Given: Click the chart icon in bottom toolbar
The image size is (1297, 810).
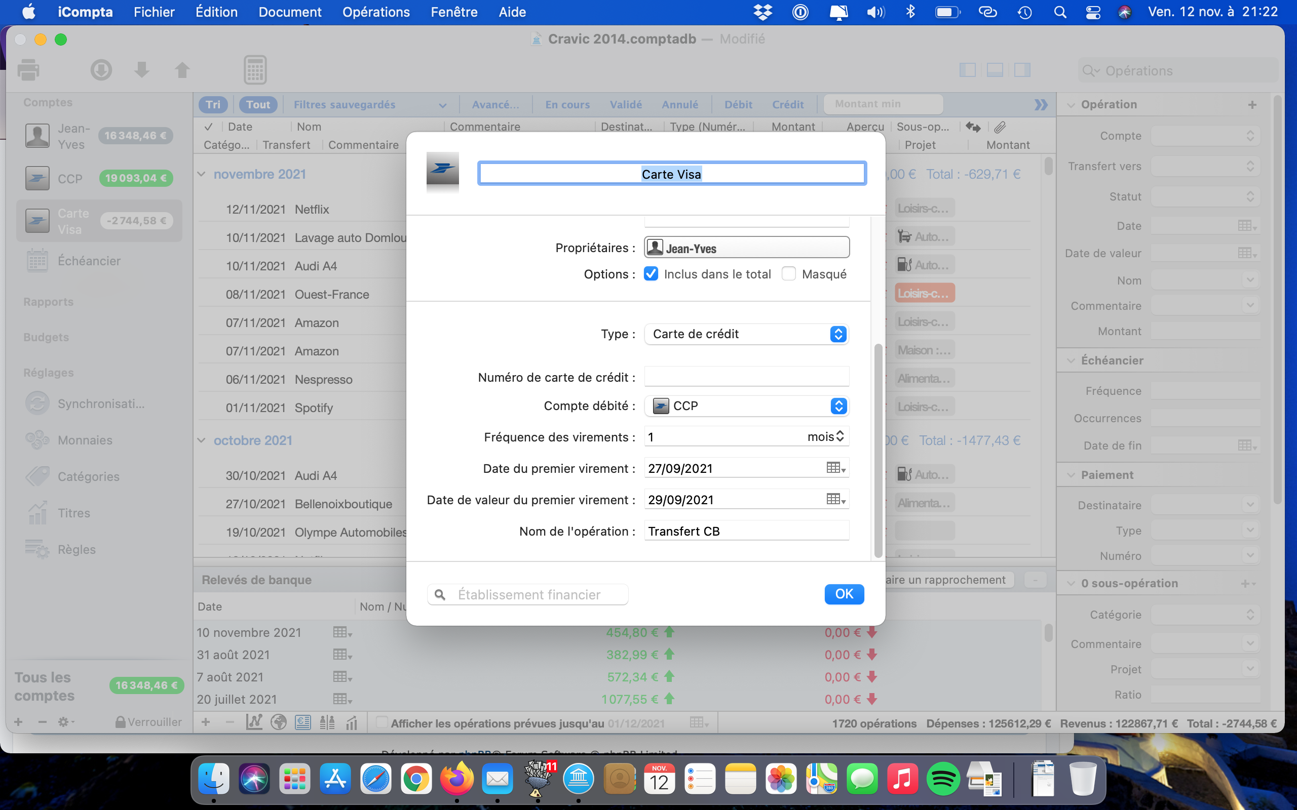Looking at the screenshot, I should [254, 723].
